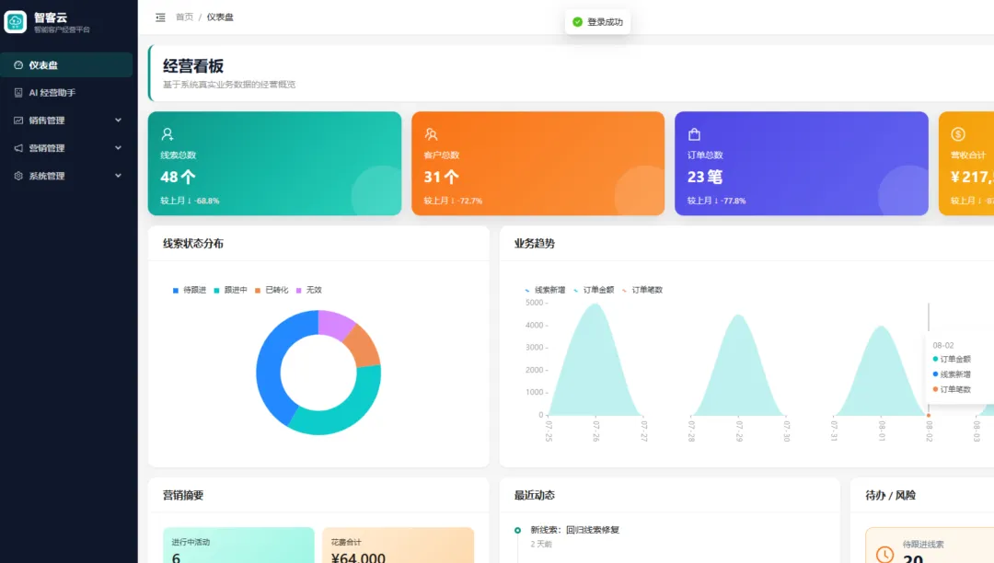
Task: Click the purple donut chart segment
Action: click(335, 324)
